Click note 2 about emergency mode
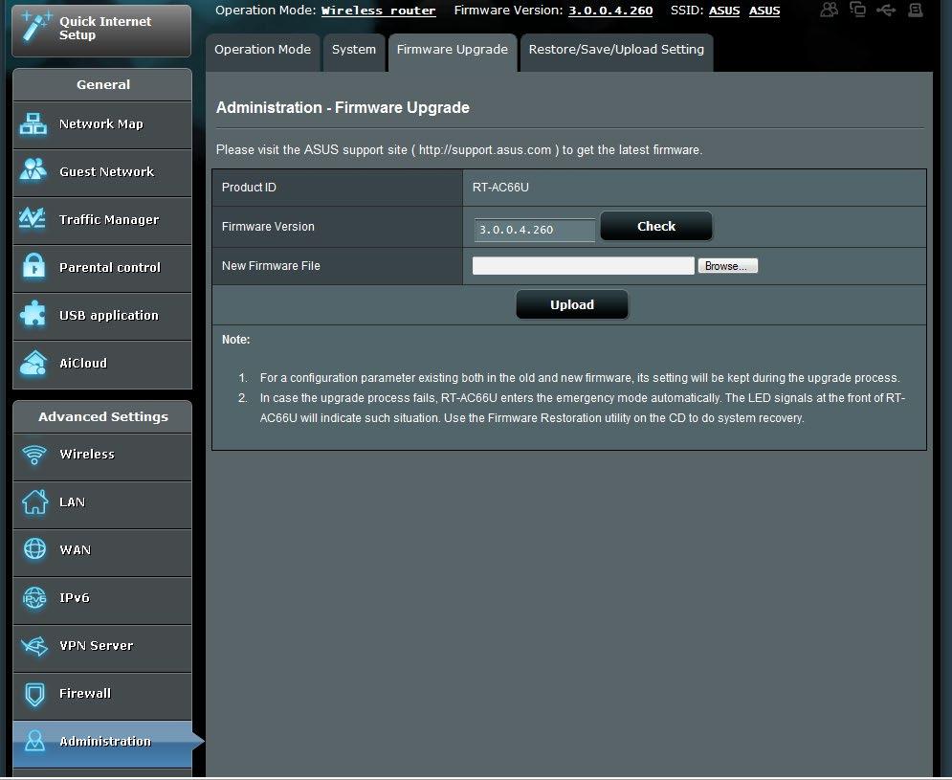 [x=583, y=408]
